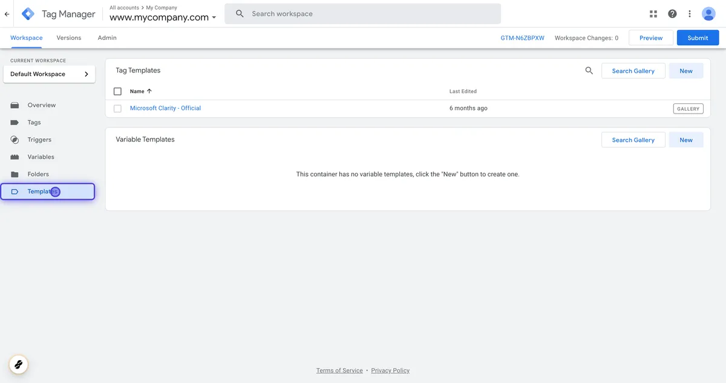Open the Google apps grid icon
The width and height of the screenshot is (726, 383).
pyautogui.click(x=653, y=14)
